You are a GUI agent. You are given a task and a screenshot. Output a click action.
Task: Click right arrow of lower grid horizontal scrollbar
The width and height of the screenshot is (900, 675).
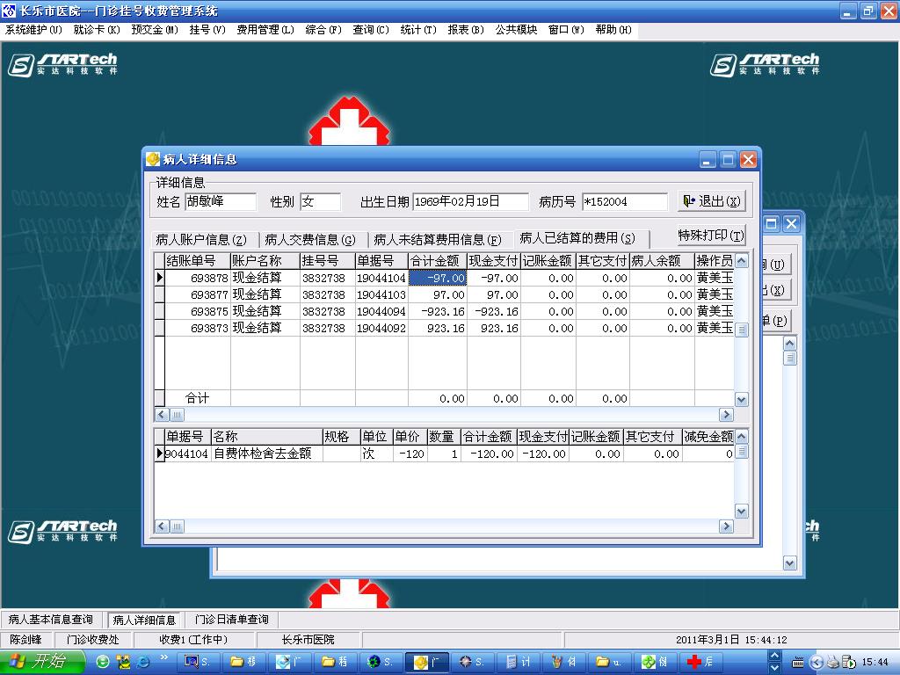726,526
